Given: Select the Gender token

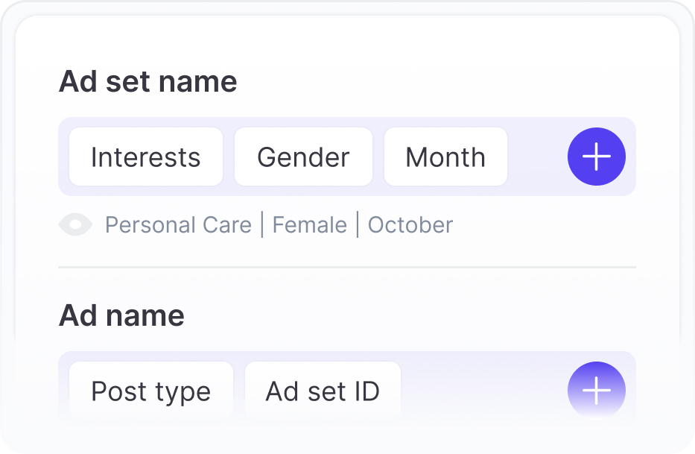Looking at the screenshot, I should (x=303, y=157).
